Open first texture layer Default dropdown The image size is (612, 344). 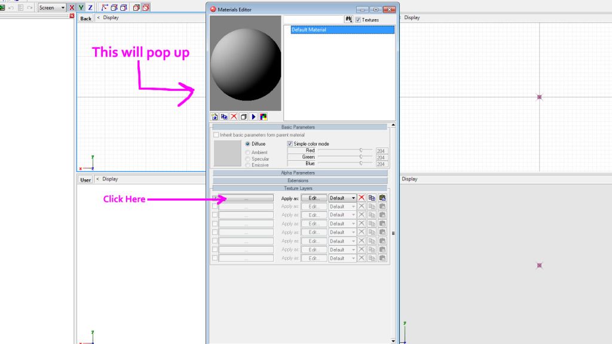pos(342,198)
